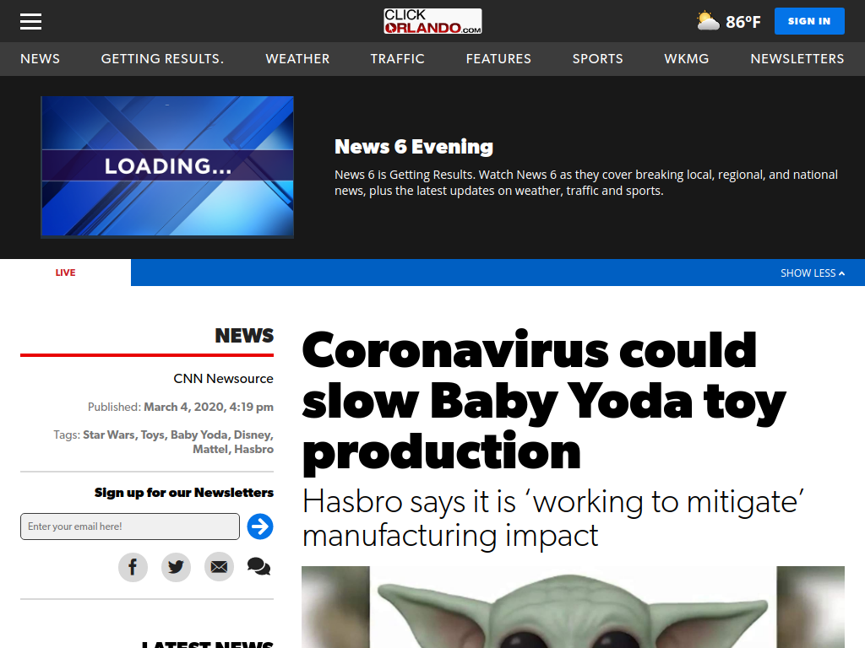865x648 pixels.
Task: Share article on Facebook
Action: [133, 566]
